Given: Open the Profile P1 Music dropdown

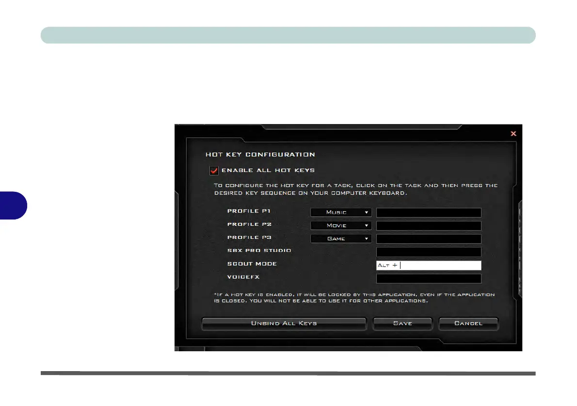Looking at the screenshot, I should [x=341, y=212].
